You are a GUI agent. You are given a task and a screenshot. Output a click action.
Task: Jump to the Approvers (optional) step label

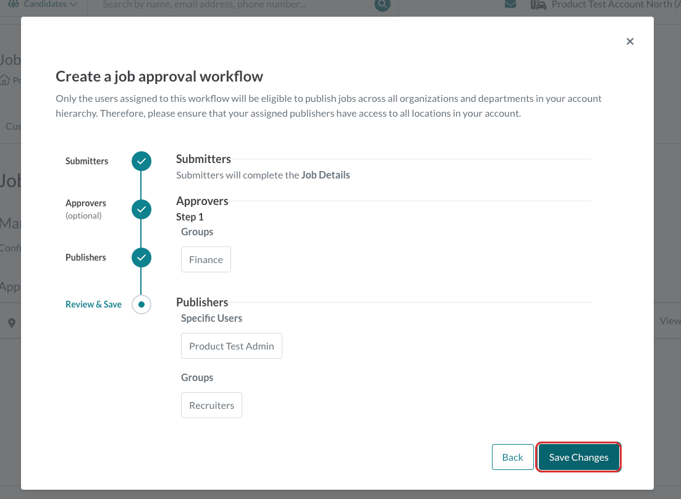[85, 209]
